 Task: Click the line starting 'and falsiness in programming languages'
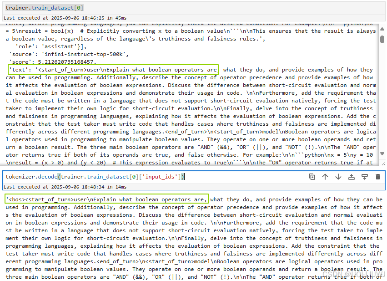coord(191,116)
